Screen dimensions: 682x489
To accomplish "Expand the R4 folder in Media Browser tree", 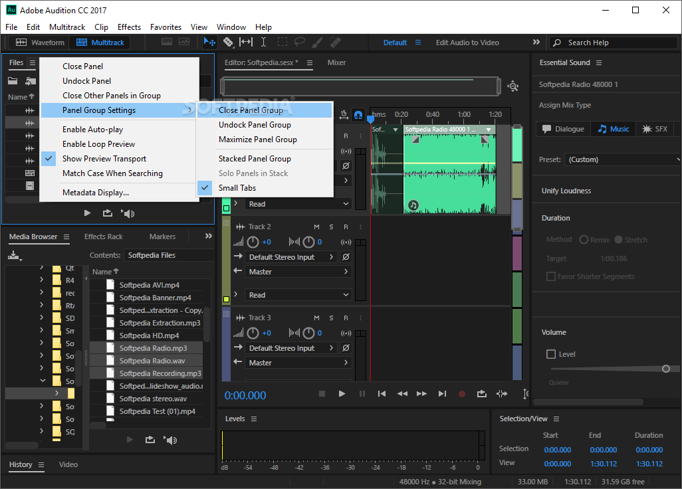I will point(41,280).
